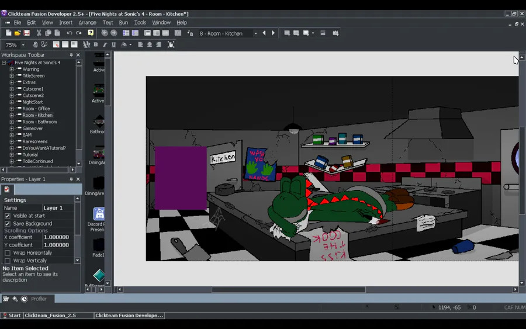The width and height of the screenshot is (526, 329).
Task: Open the Tools menu
Action: click(140, 22)
